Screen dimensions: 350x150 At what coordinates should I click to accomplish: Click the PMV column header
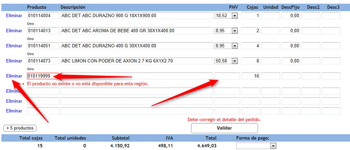tap(234, 8)
